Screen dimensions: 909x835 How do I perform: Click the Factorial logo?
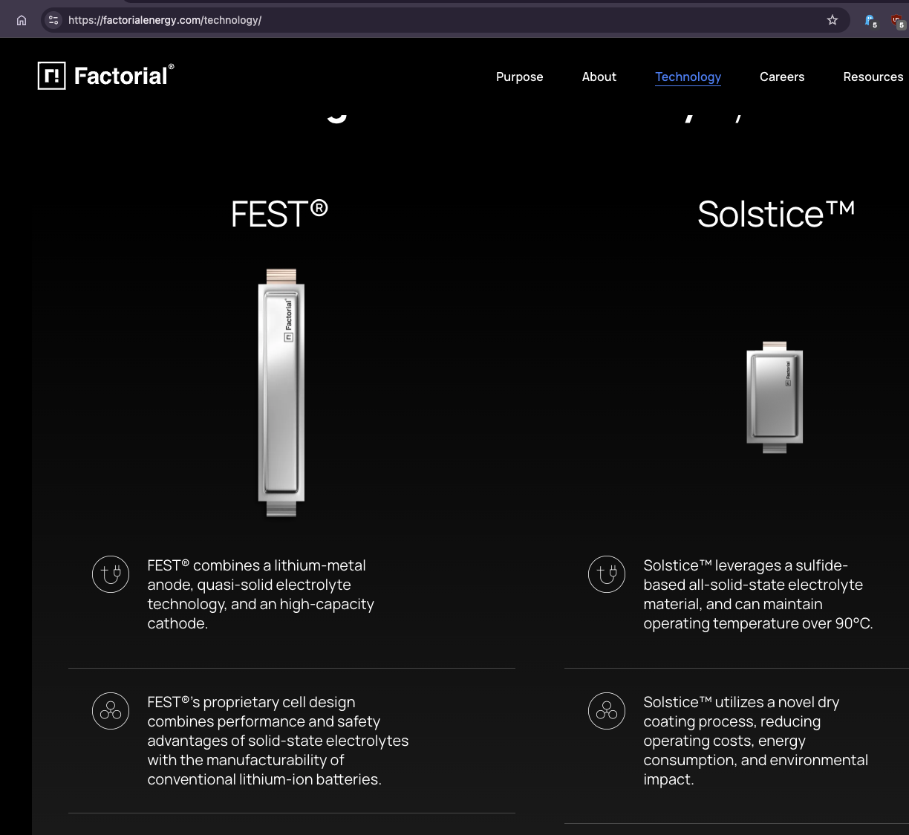coord(105,76)
